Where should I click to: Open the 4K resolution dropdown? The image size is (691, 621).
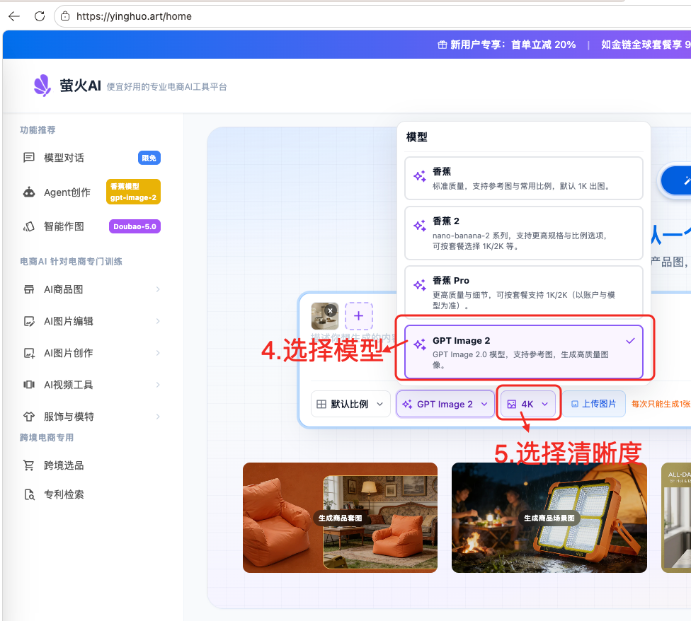point(528,404)
